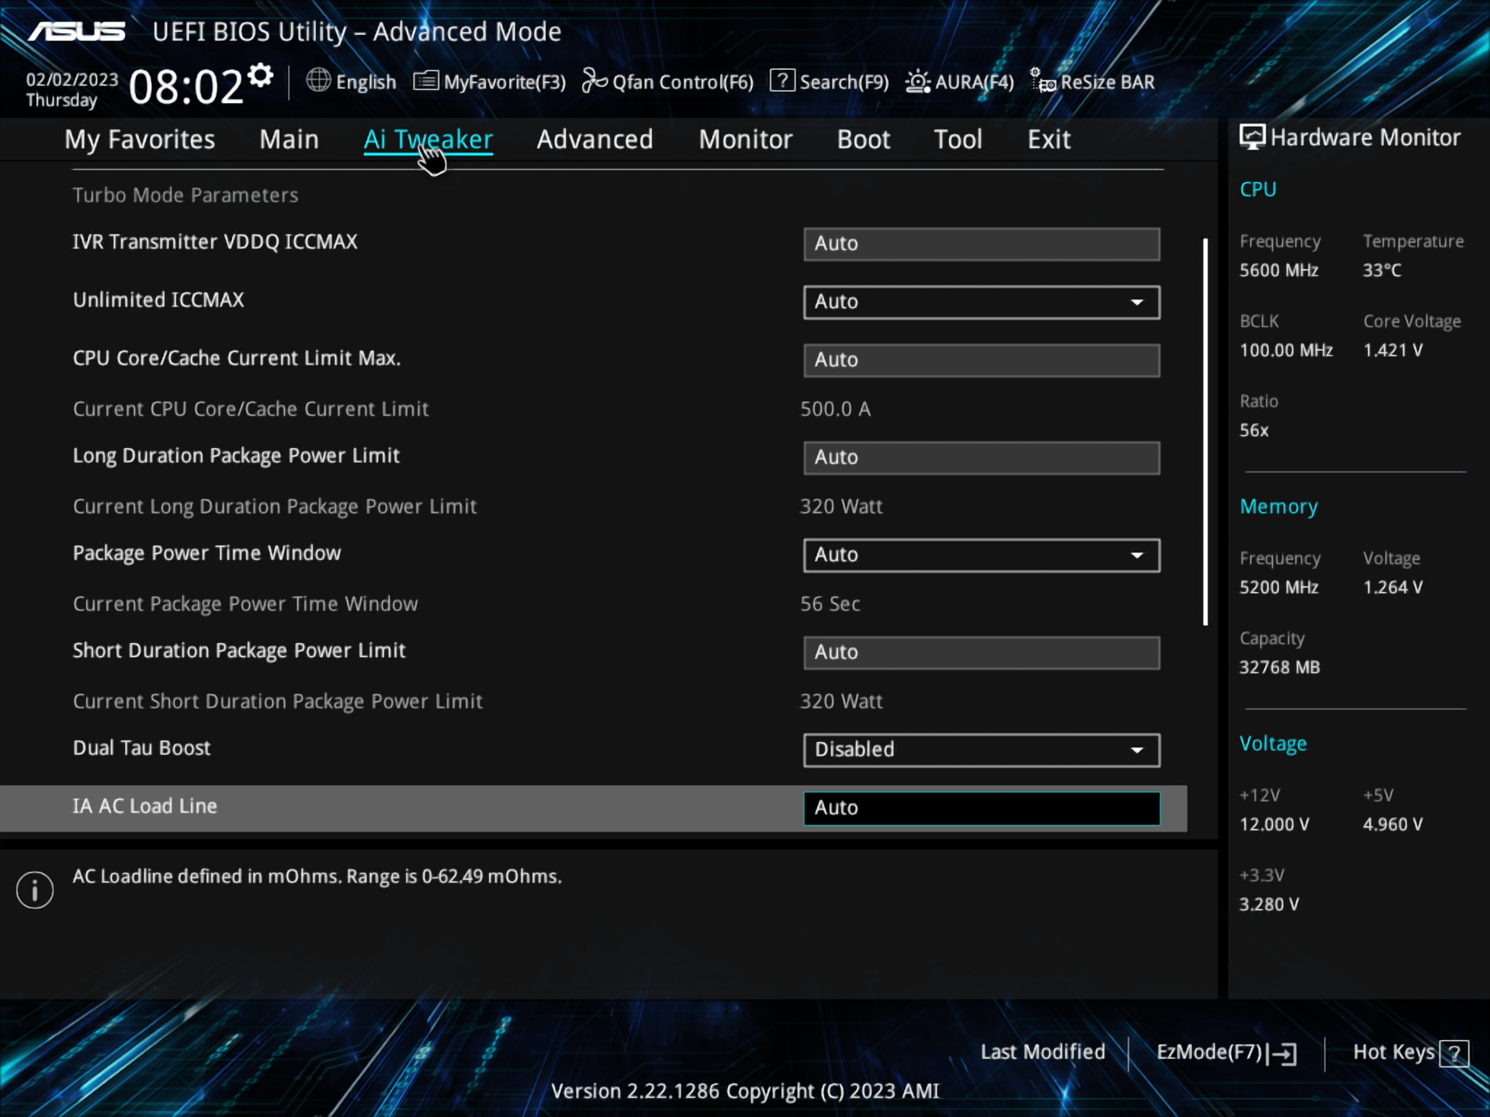Image resolution: width=1490 pixels, height=1117 pixels.
Task: Click the Memory capacity 32768 MB value
Action: click(1280, 667)
